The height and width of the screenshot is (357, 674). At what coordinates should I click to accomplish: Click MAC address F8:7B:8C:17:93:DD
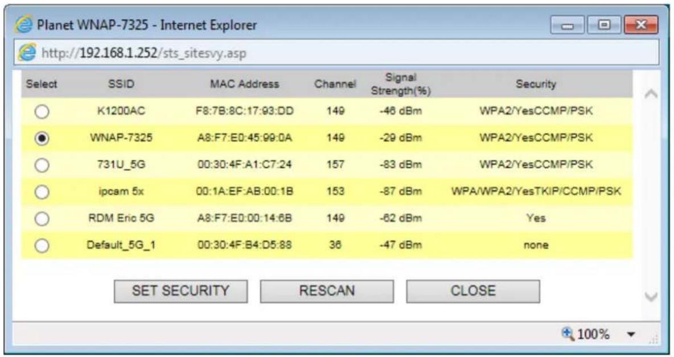[245, 111]
